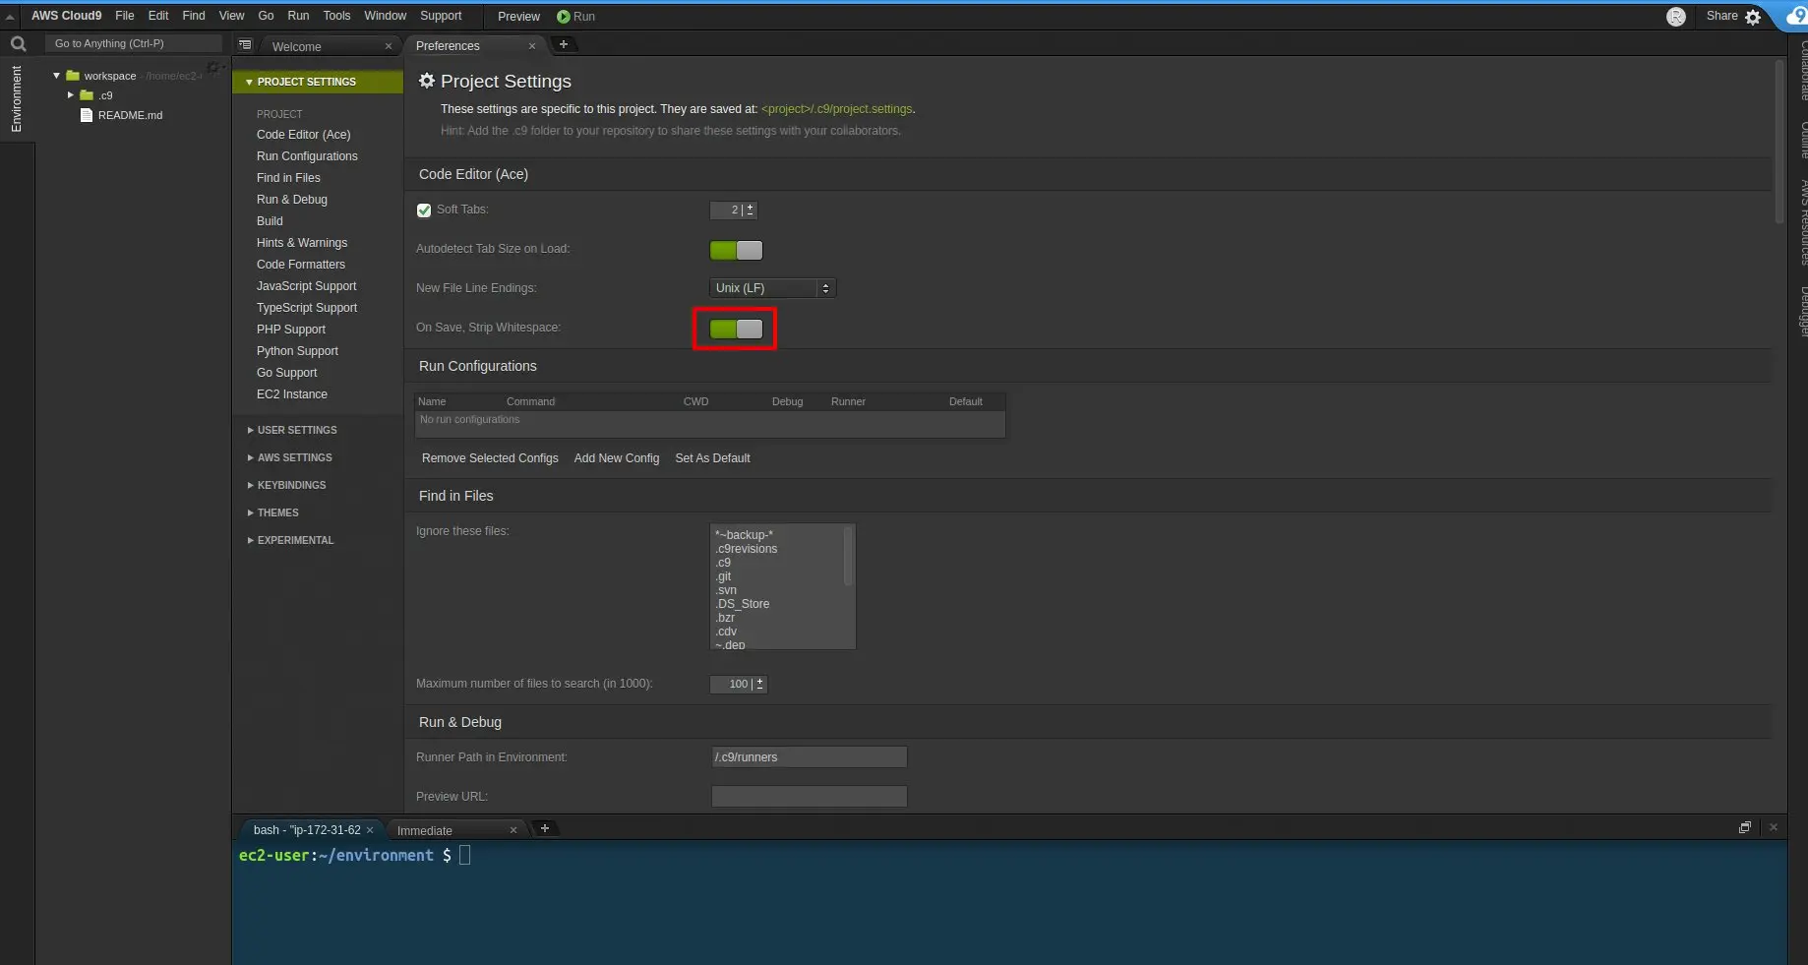Close the bash terminal tab
1808x965 pixels.
tap(370, 830)
